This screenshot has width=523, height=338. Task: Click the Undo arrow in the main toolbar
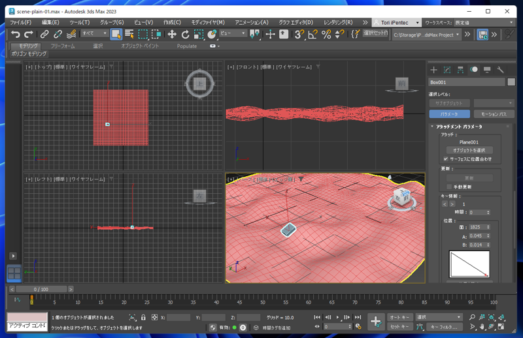(15, 34)
